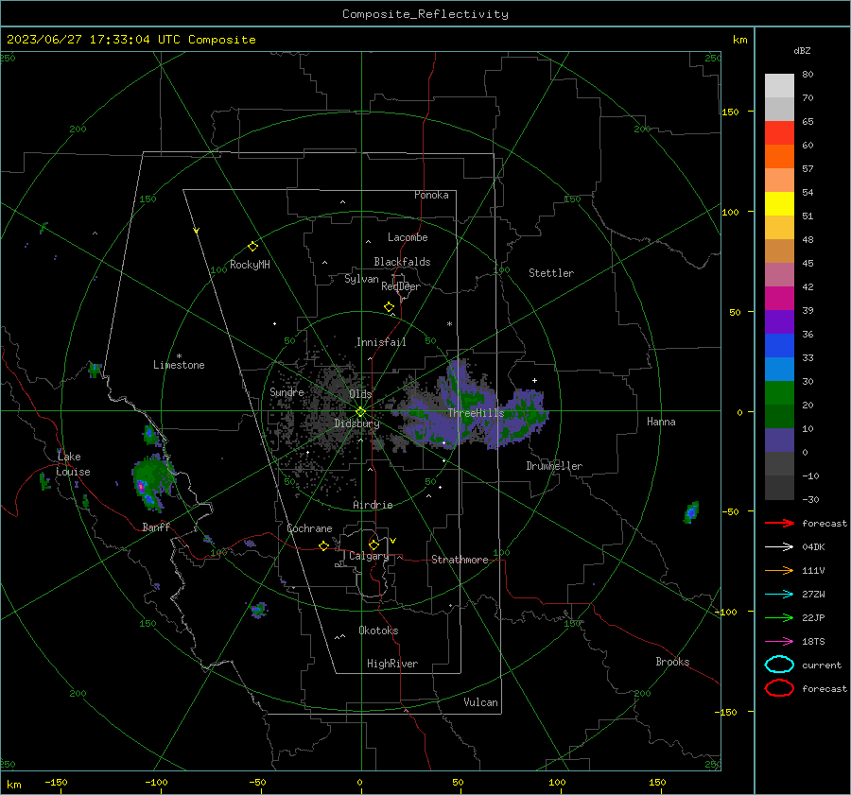Click the isolated echo cell southeast of Hanna

(x=691, y=511)
